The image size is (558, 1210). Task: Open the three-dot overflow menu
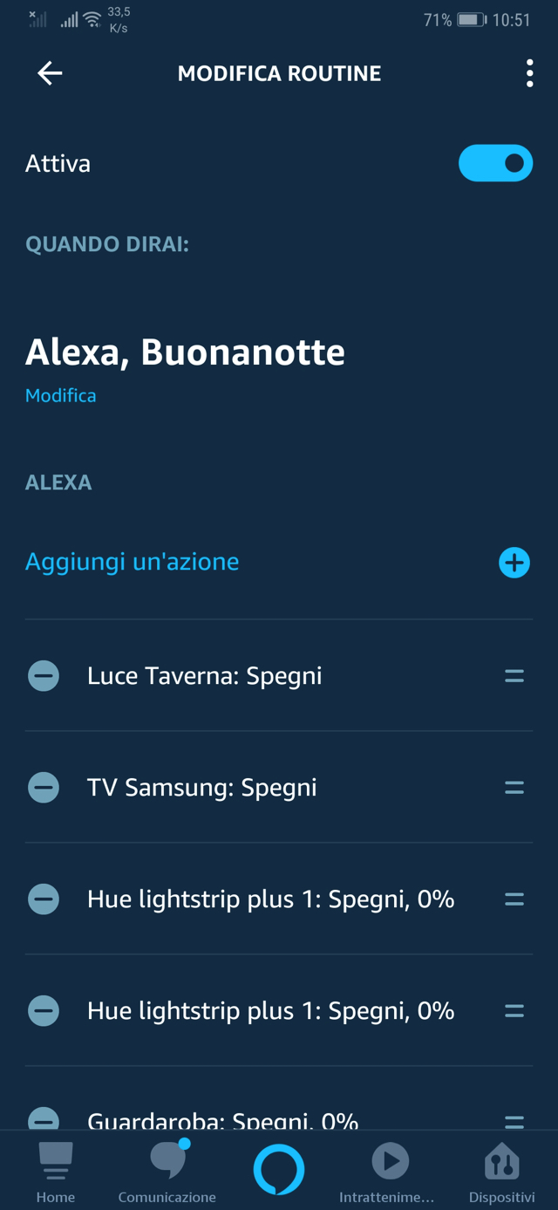[529, 73]
